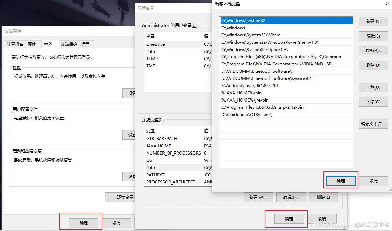Select TEMP user variable row

[178, 59]
